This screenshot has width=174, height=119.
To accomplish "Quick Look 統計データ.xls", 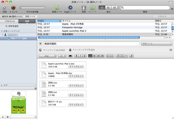I will coord(76,105).
